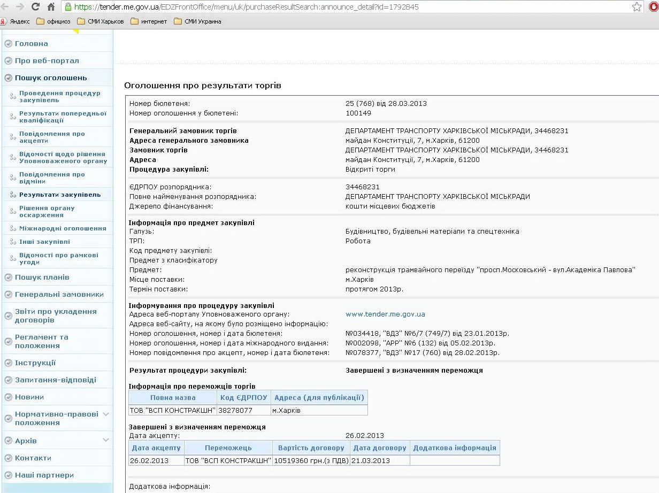Open Пошук планів menu item
The image size is (659, 493).
[42, 277]
